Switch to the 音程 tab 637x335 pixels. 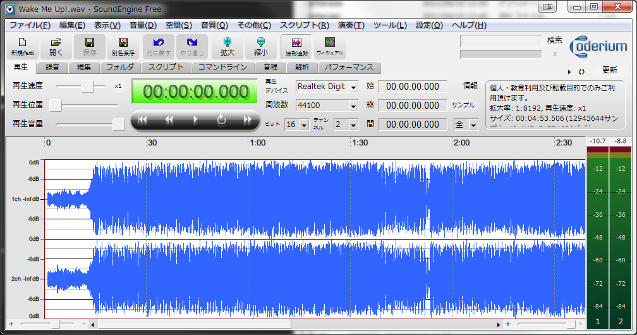click(x=270, y=67)
